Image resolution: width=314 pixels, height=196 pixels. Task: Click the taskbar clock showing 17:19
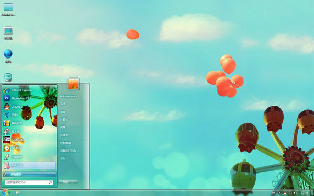pos(305,193)
